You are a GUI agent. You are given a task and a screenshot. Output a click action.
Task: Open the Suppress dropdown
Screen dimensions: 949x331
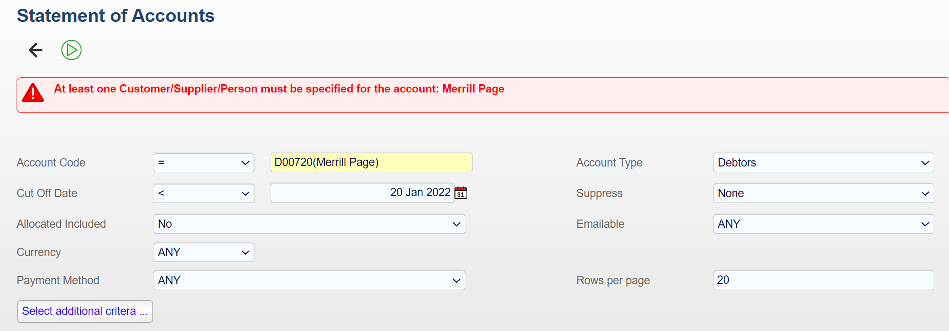[823, 193]
